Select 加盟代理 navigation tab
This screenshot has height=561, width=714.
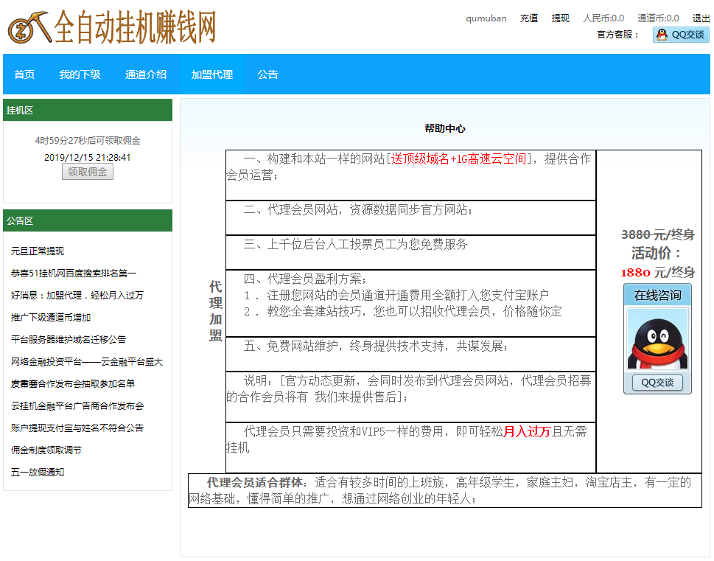[211, 74]
